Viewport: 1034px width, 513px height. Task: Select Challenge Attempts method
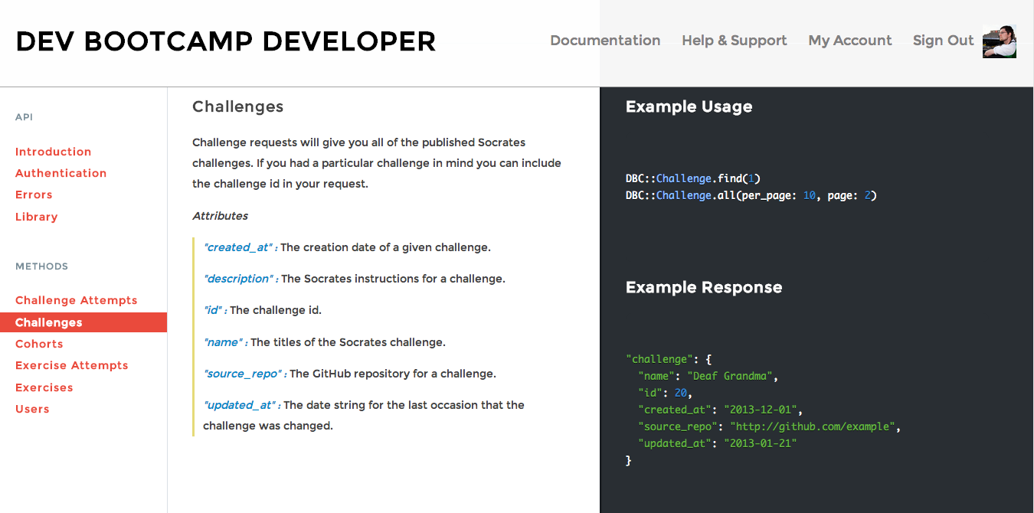click(x=76, y=300)
